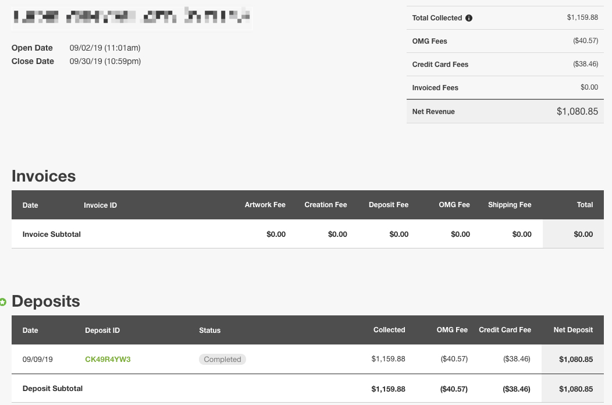
Task: Click the Invoice ID column header
Action: (x=100, y=205)
